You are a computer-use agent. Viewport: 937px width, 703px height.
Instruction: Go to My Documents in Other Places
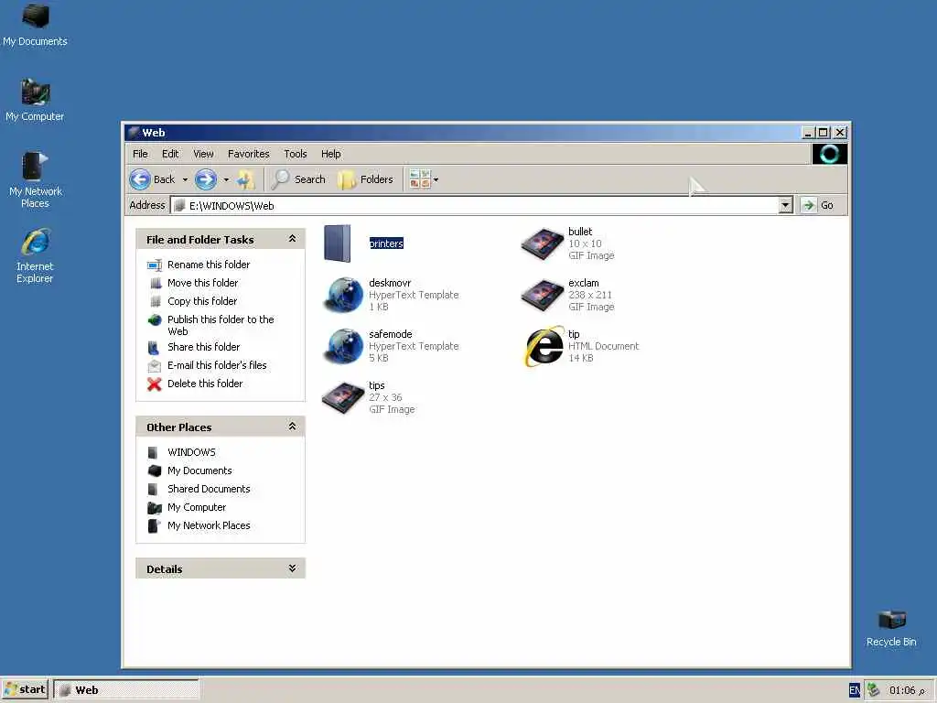tap(199, 470)
